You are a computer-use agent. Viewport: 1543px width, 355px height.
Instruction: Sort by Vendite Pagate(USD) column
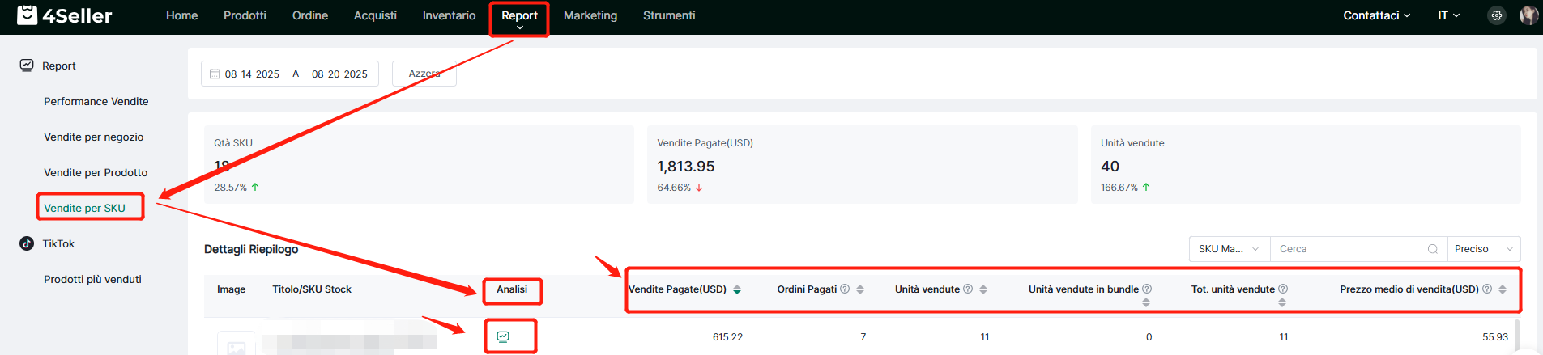737,289
